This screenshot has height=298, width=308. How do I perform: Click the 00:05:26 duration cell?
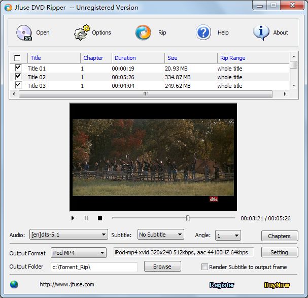123,77
